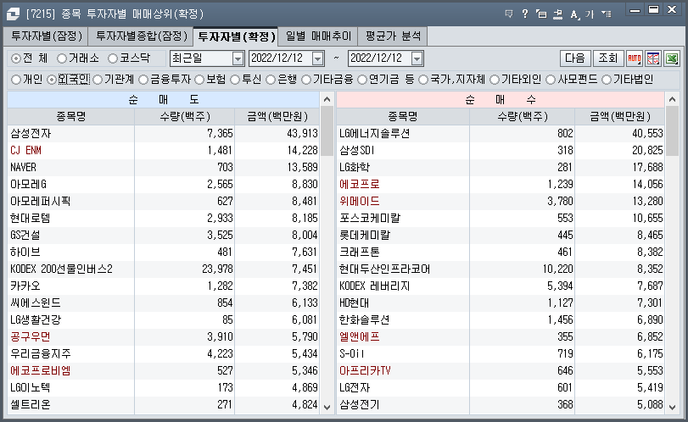688x422 pixels.
Task: Export data with the Excel icon
Action: (x=672, y=58)
